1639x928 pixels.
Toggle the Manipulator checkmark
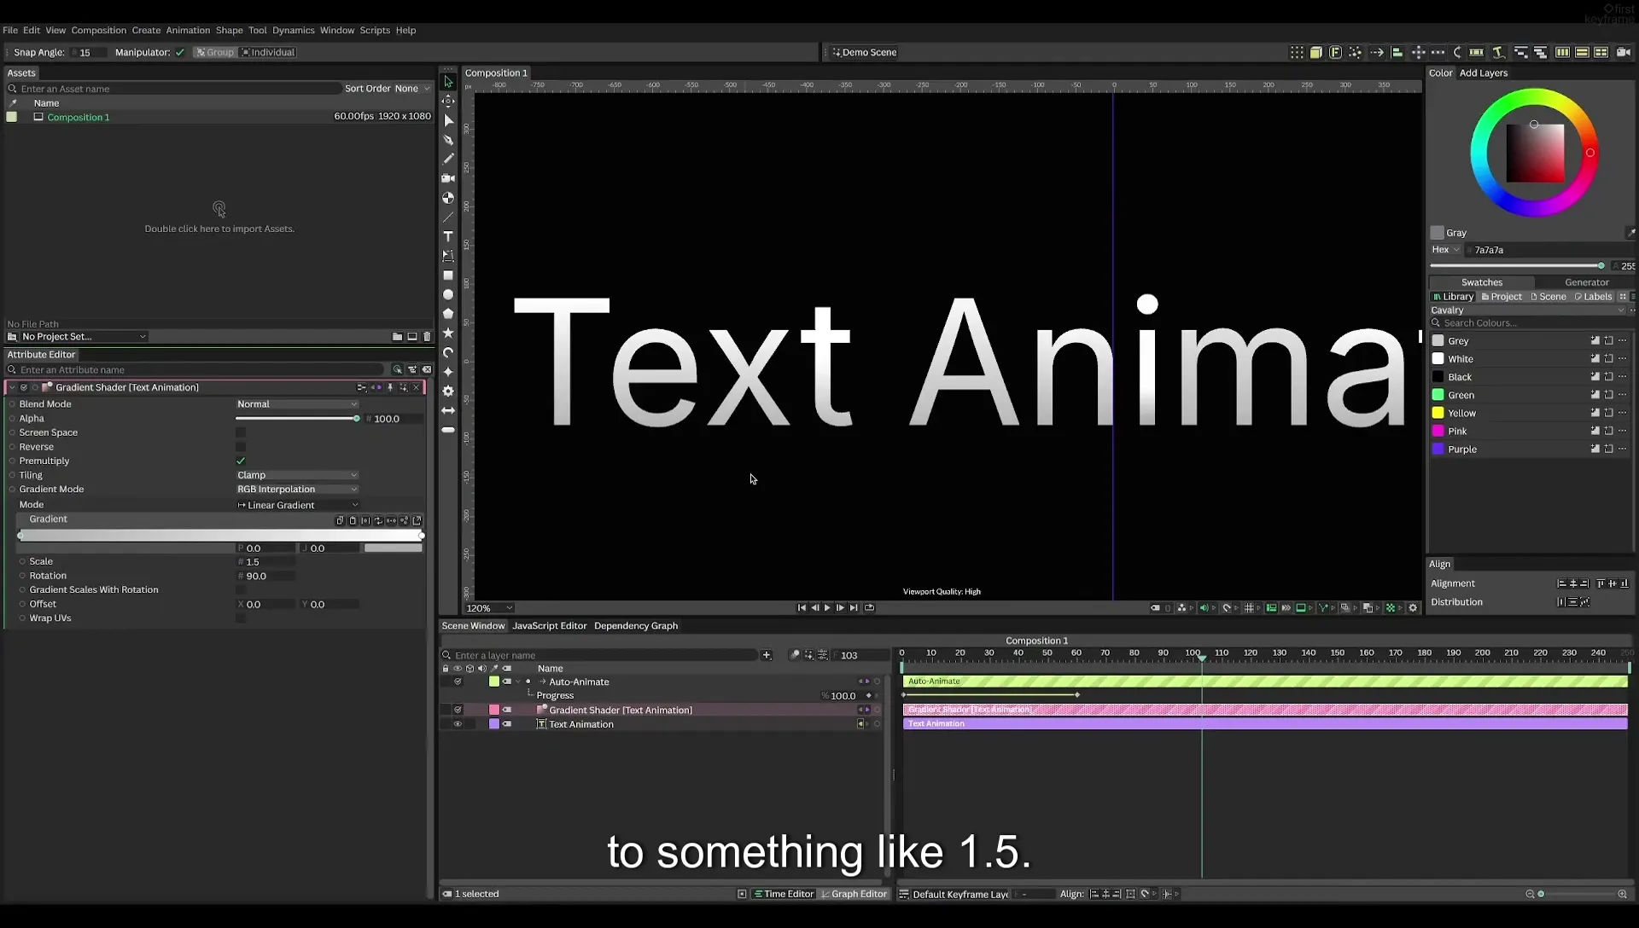(180, 52)
